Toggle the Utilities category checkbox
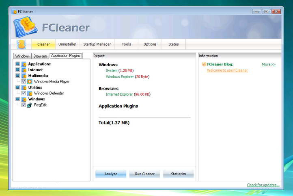The image size is (293, 196). 18,87
